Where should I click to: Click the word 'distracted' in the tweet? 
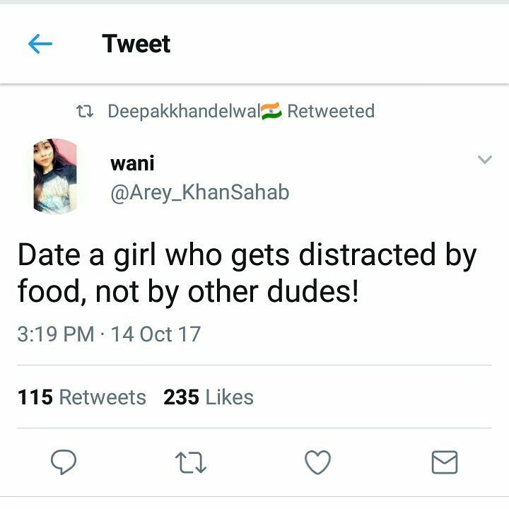coord(367,255)
